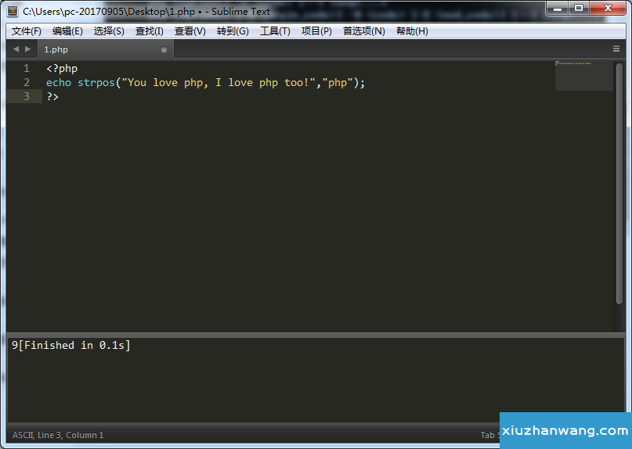Click the "You love php, I love php too!" string
This screenshot has height=449, width=632.
(218, 83)
